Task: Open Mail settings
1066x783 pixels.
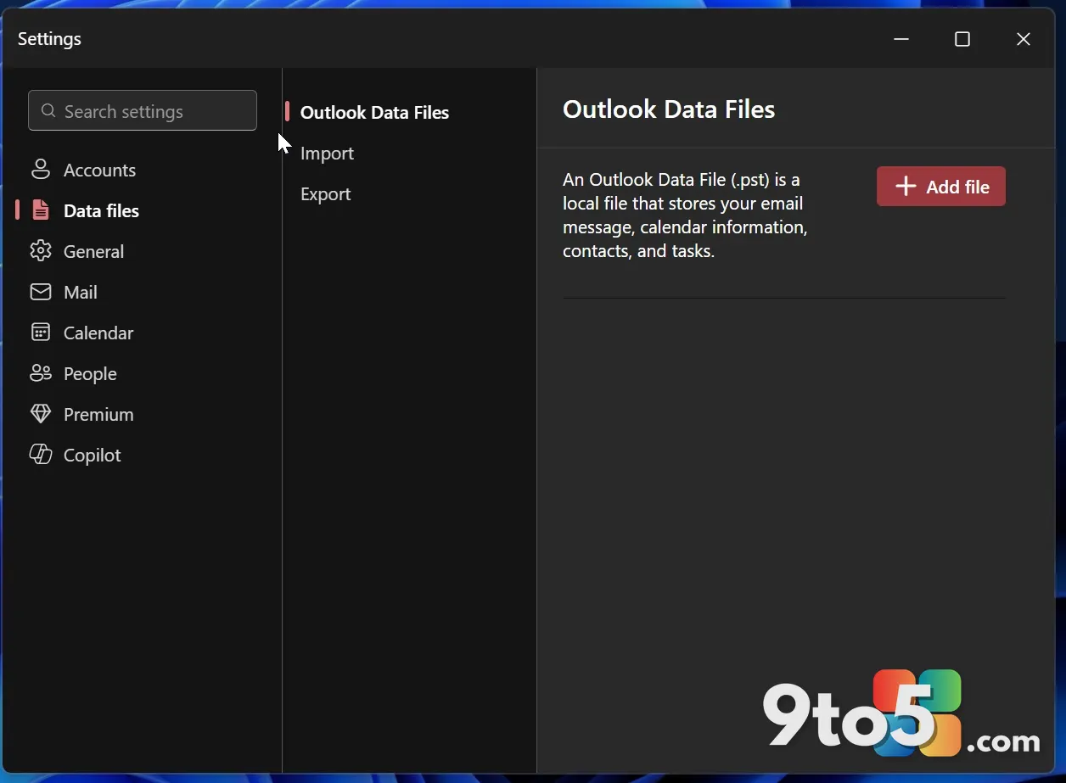Action: pyautogui.click(x=80, y=292)
